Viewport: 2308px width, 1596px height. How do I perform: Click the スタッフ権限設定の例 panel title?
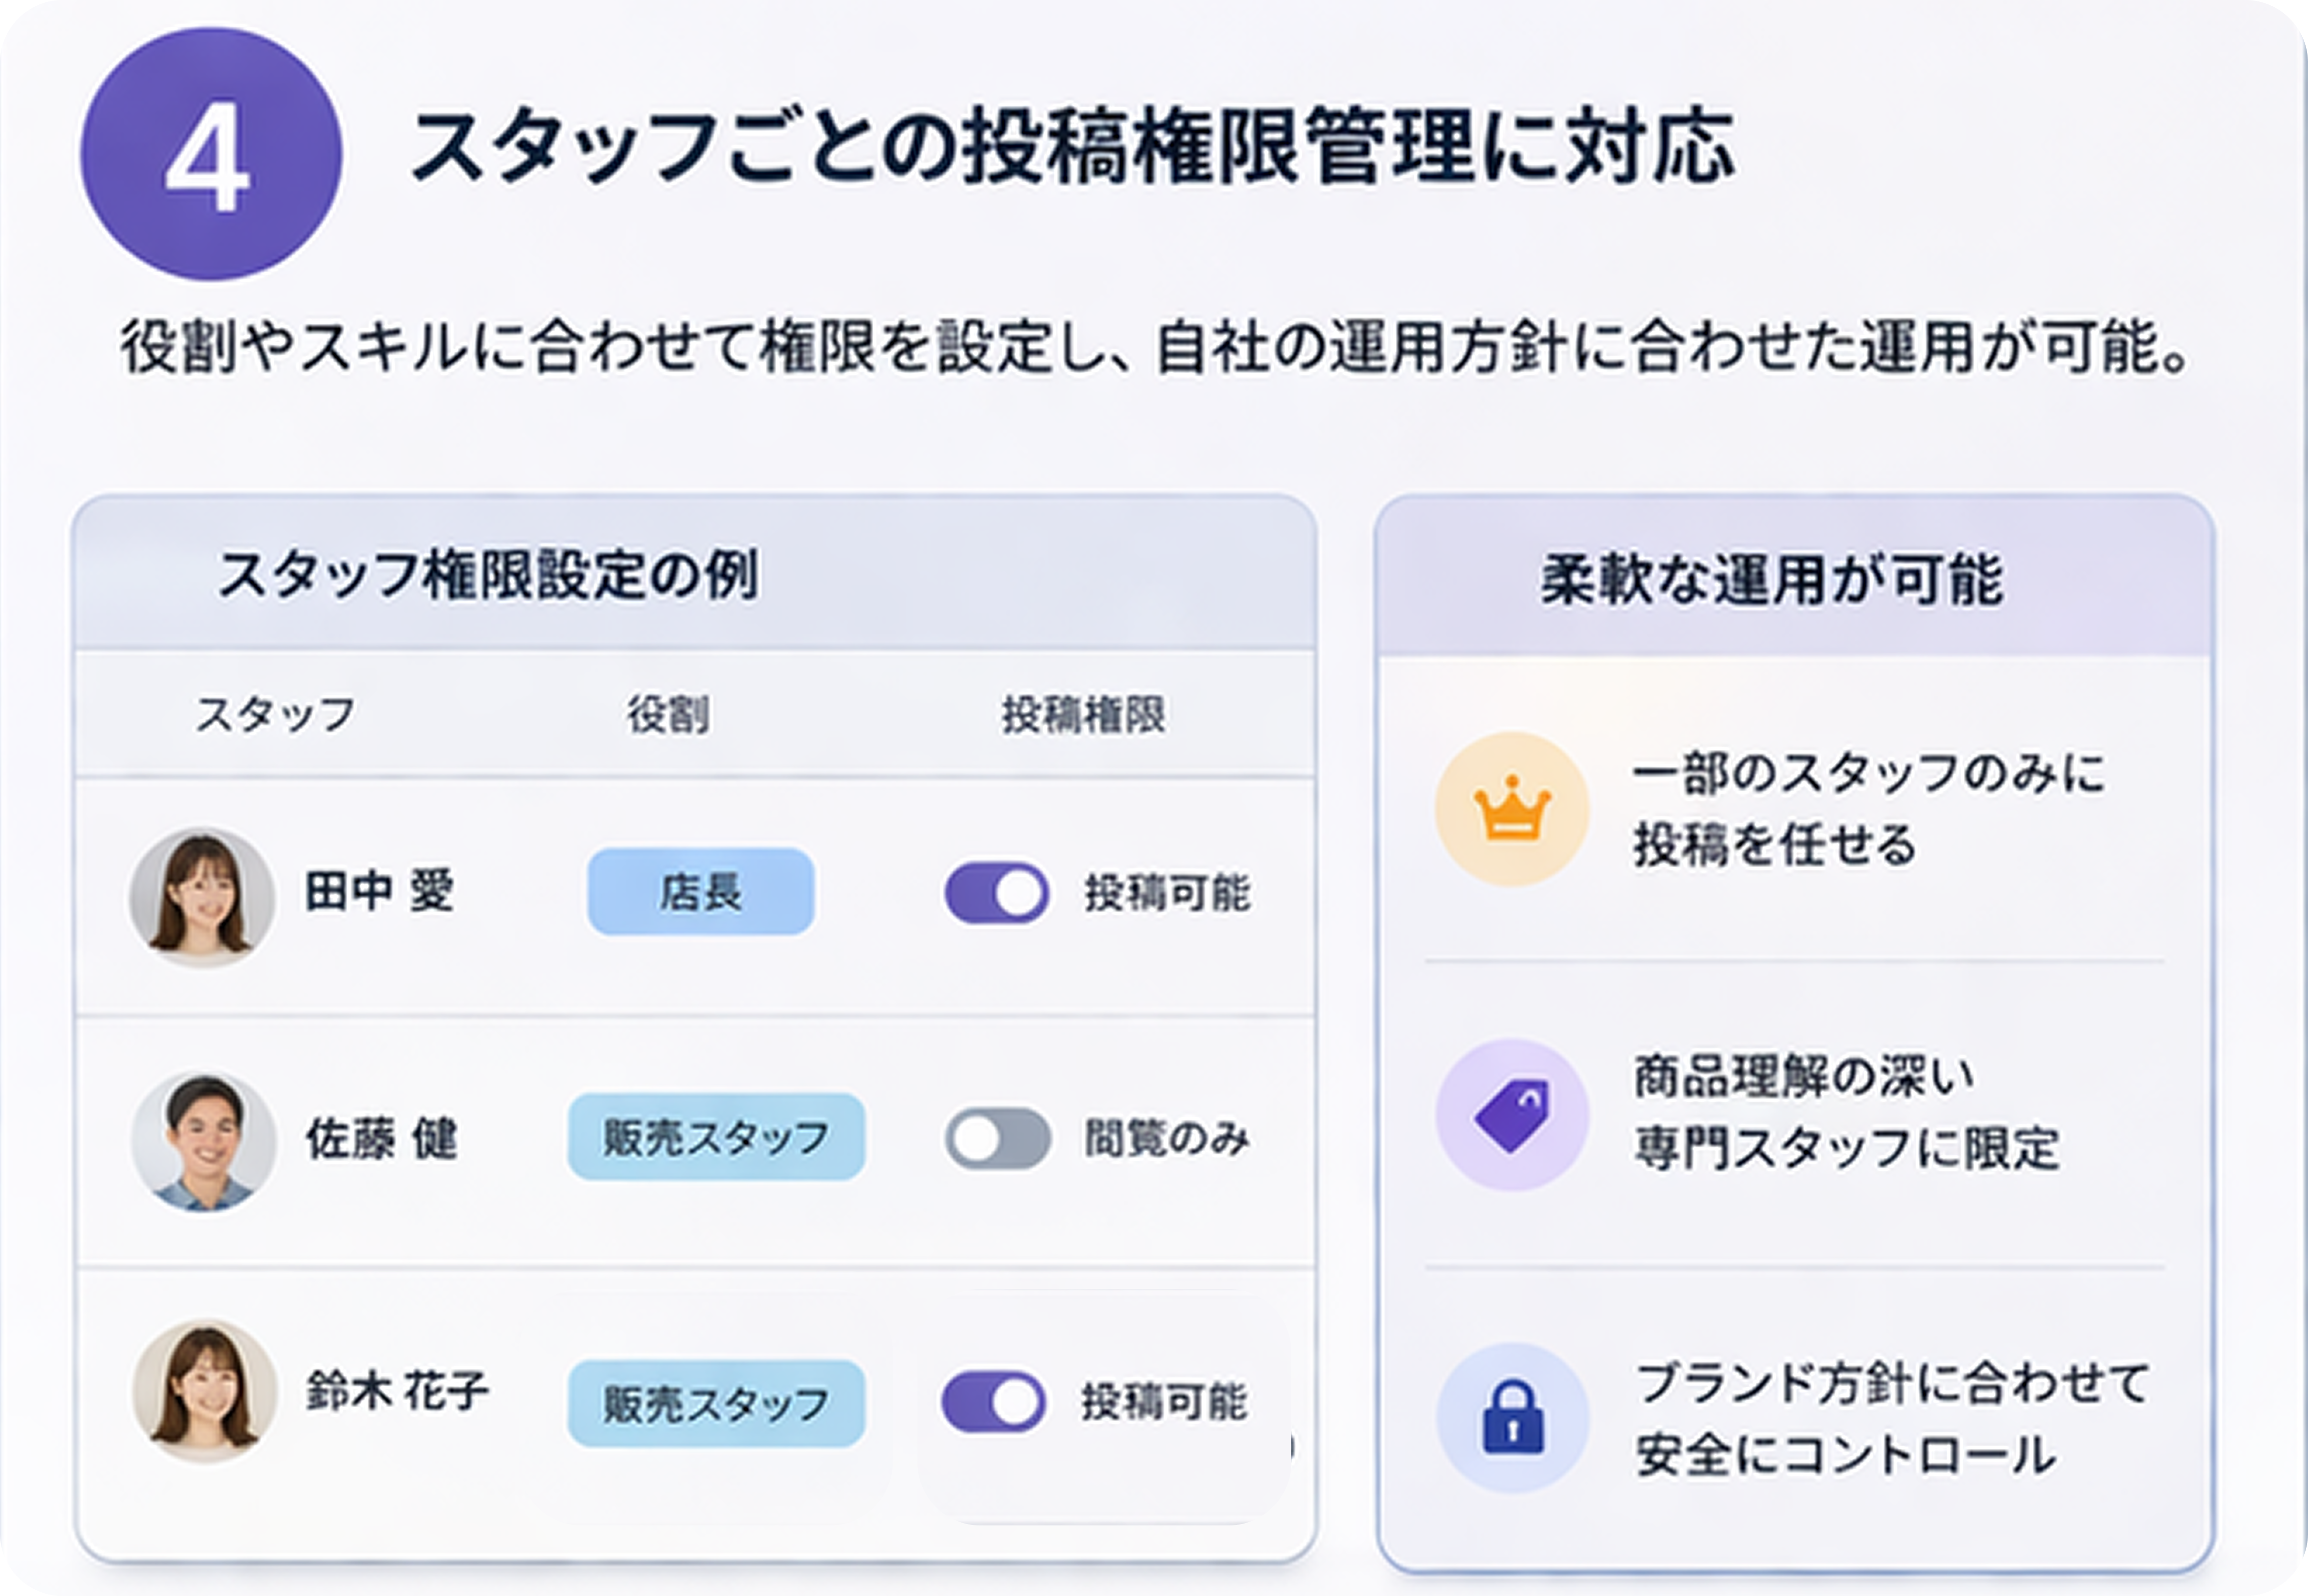(487, 575)
